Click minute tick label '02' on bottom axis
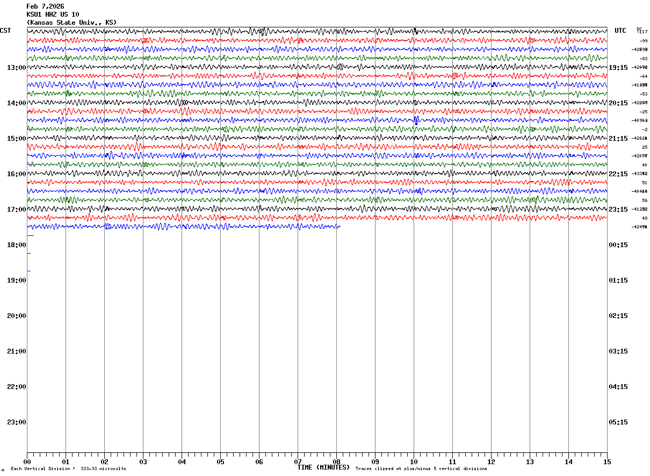This screenshot has width=650, height=476. click(104, 462)
